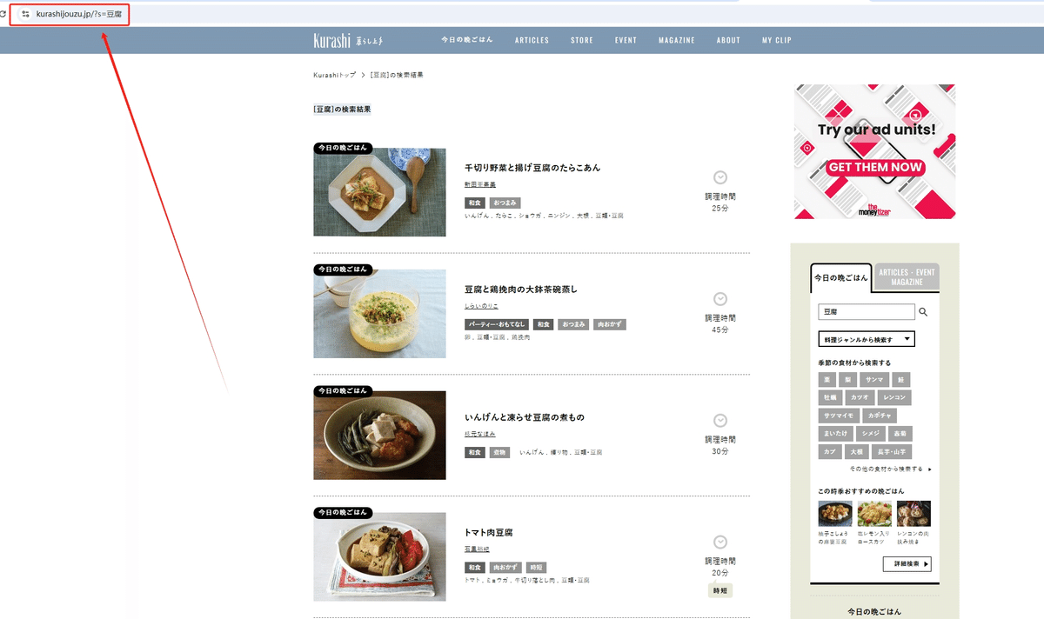Open the site info icon in address bar
1044x619 pixels.
[25, 15]
